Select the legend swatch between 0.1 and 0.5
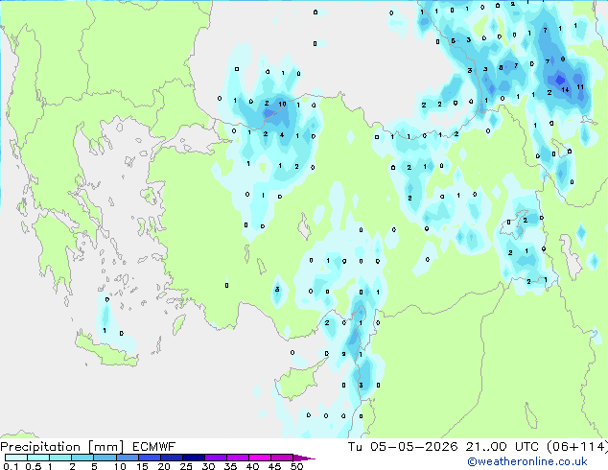Viewport: 608px width, 470px height. point(16,458)
